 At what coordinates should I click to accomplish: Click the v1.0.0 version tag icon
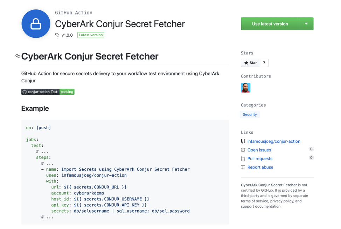click(x=57, y=35)
